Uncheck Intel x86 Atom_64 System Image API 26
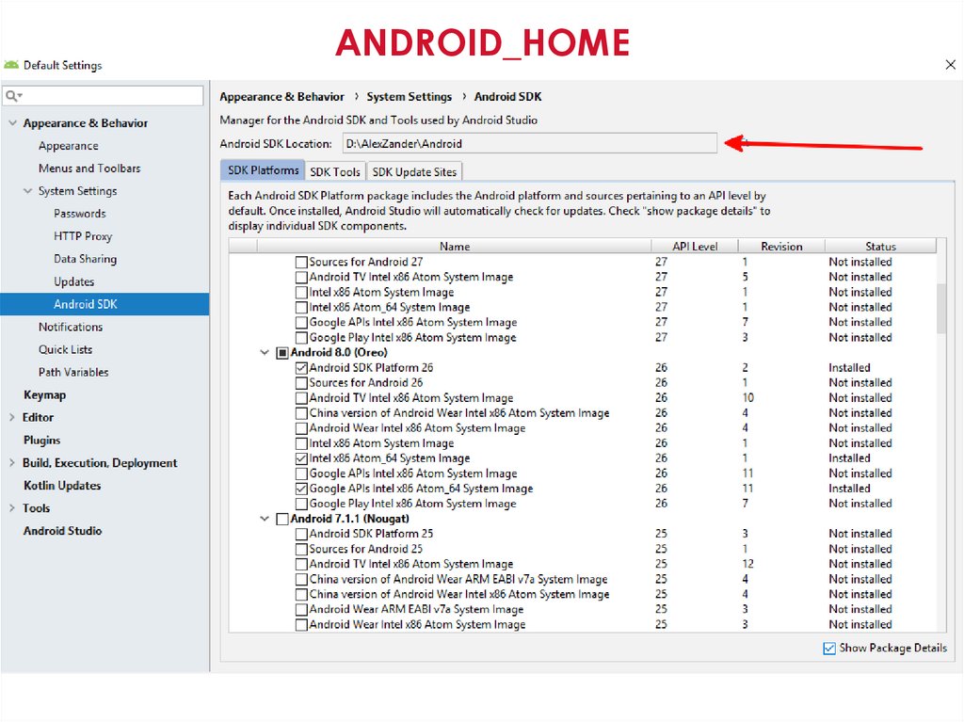Image resolution: width=964 pixels, height=722 pixels. (x=301, y=458)
